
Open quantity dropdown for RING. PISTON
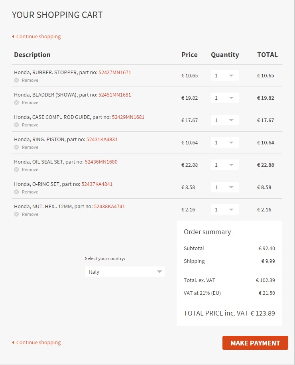pyautogui.click(x=225, y=142)
